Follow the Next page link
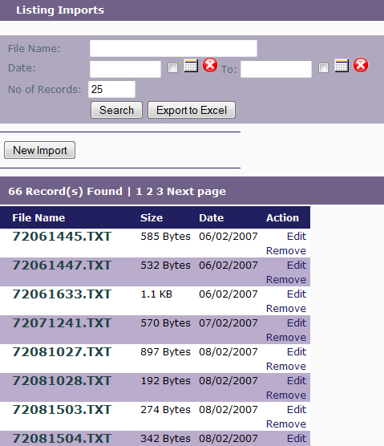The width and height of the screenshot is (384, 446). [x=196, y=192]
